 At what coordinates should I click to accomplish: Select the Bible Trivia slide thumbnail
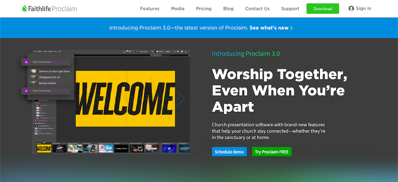coord(121,149)
